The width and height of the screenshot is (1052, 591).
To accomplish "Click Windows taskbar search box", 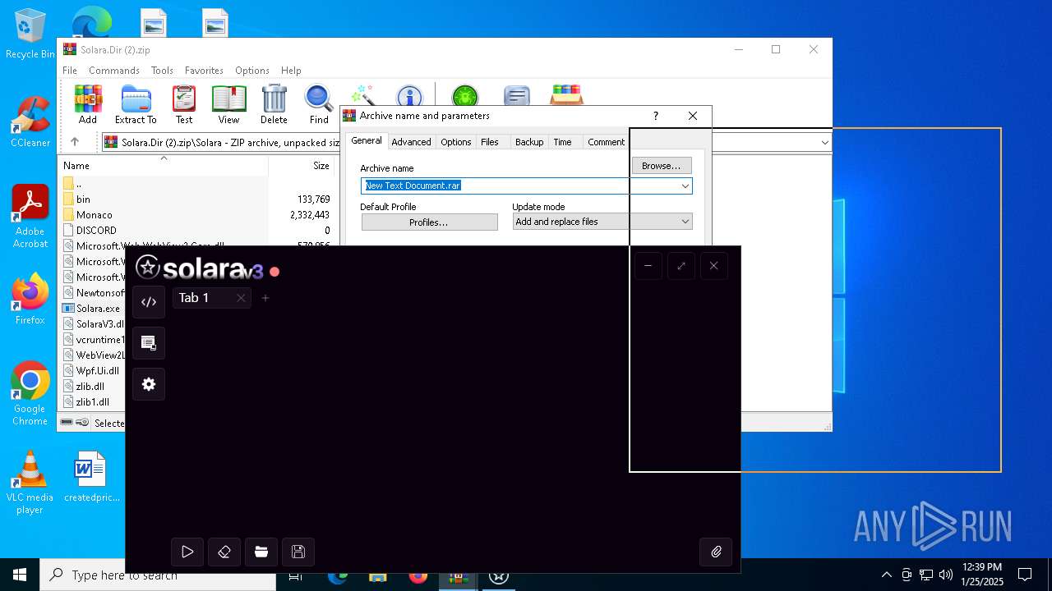I will pos(158,575).
